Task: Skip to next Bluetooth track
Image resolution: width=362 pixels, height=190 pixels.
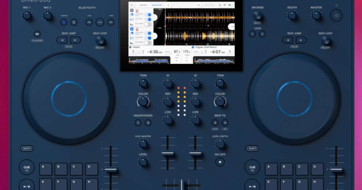Action: 111,22
